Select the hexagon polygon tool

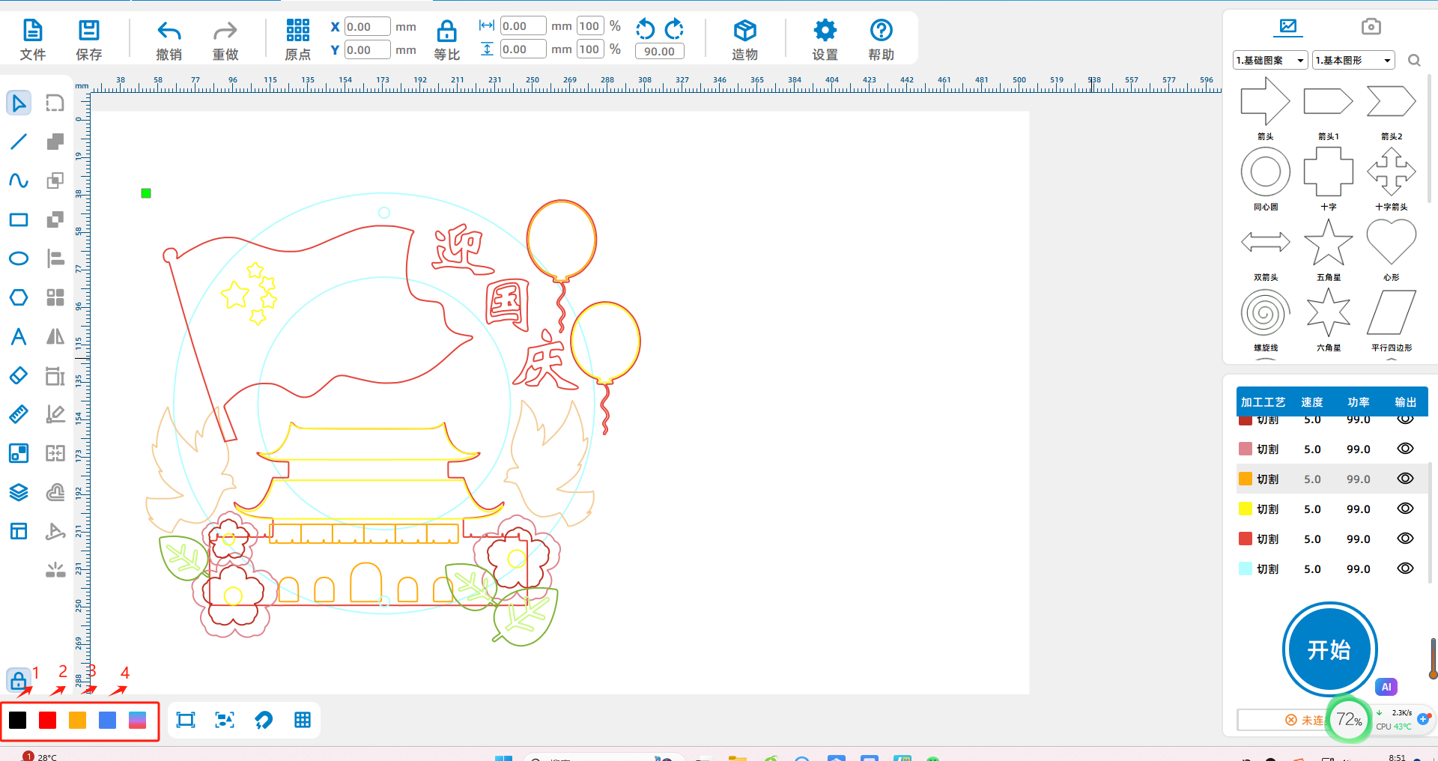tap(19, 297)
